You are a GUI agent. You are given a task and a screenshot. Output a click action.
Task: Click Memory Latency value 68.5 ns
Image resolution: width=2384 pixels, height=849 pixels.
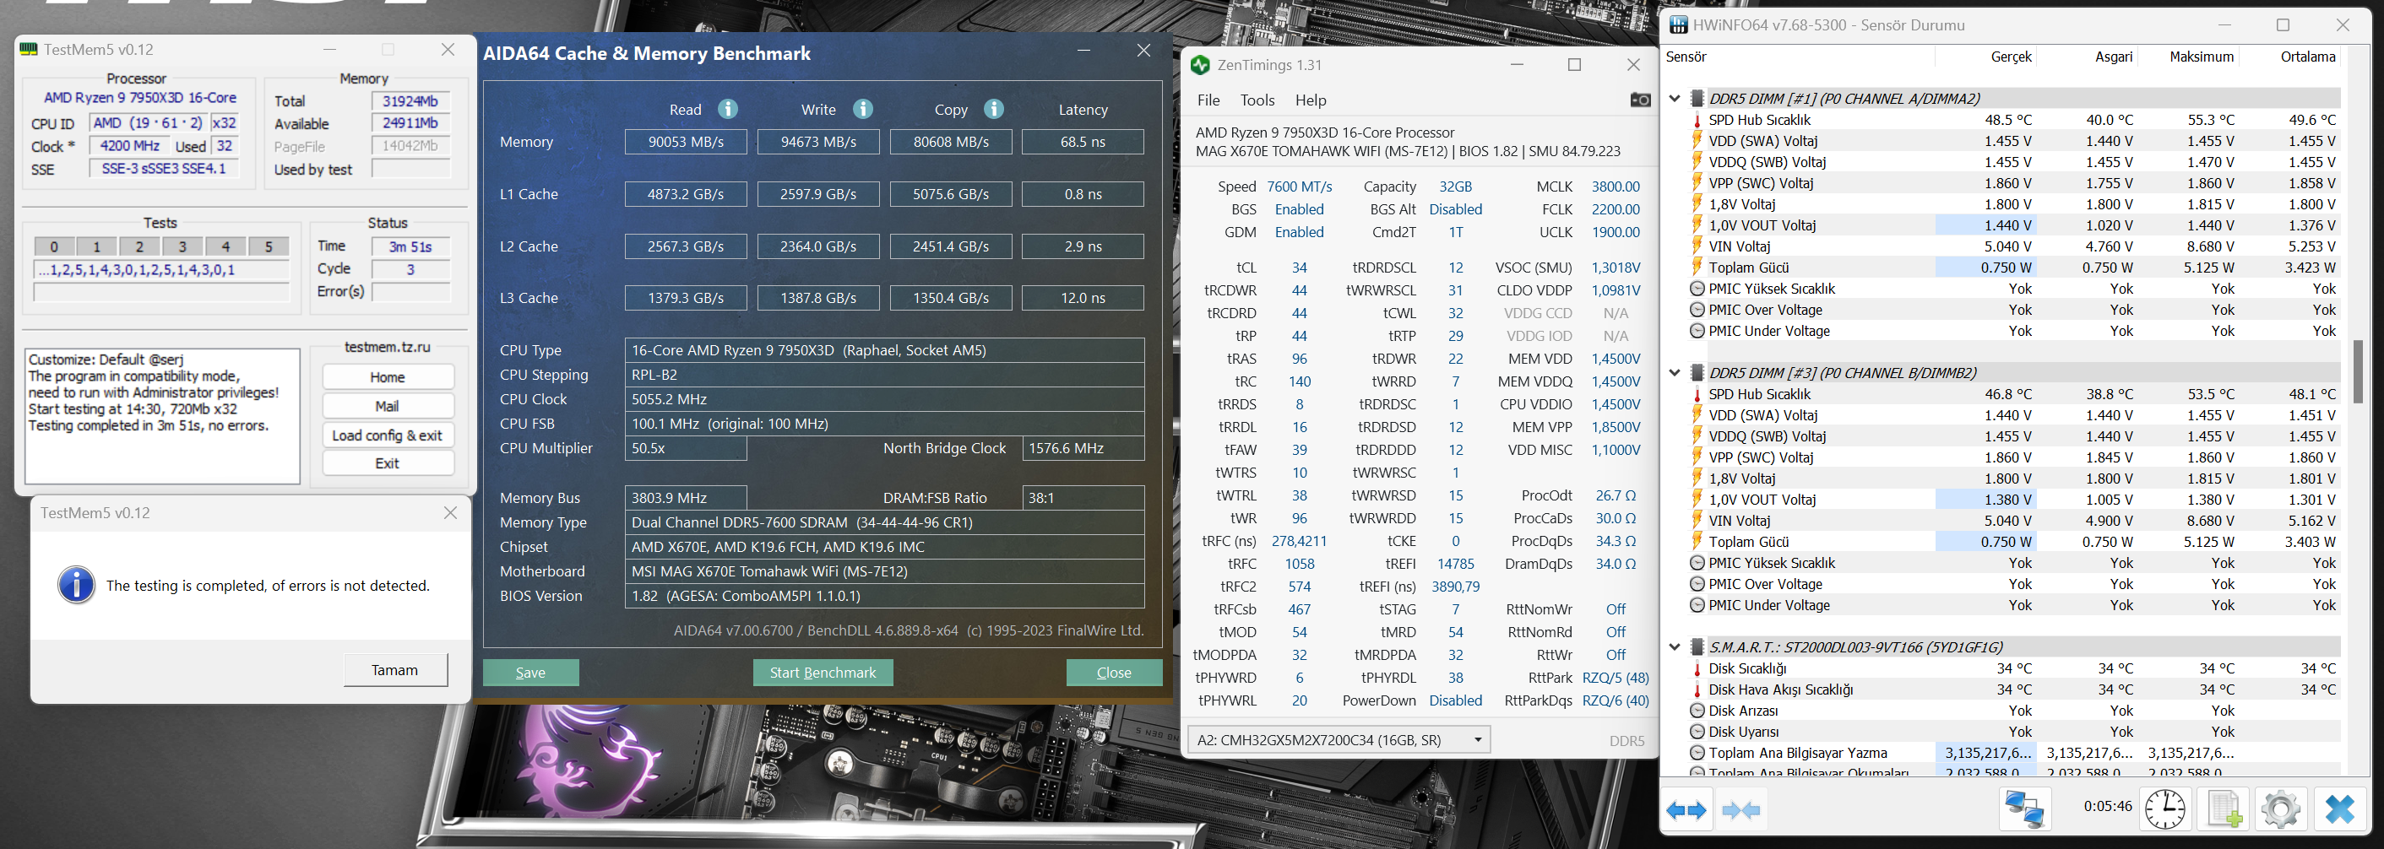coord(1083,142)
